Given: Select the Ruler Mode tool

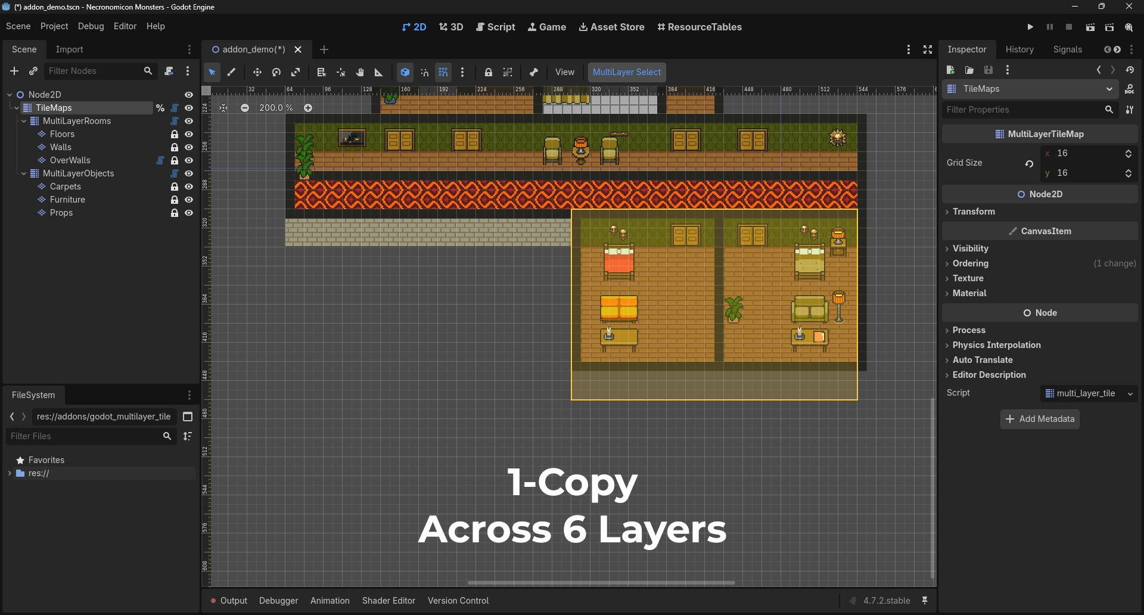Looking at the screenshot, I should tap(379, 72).
